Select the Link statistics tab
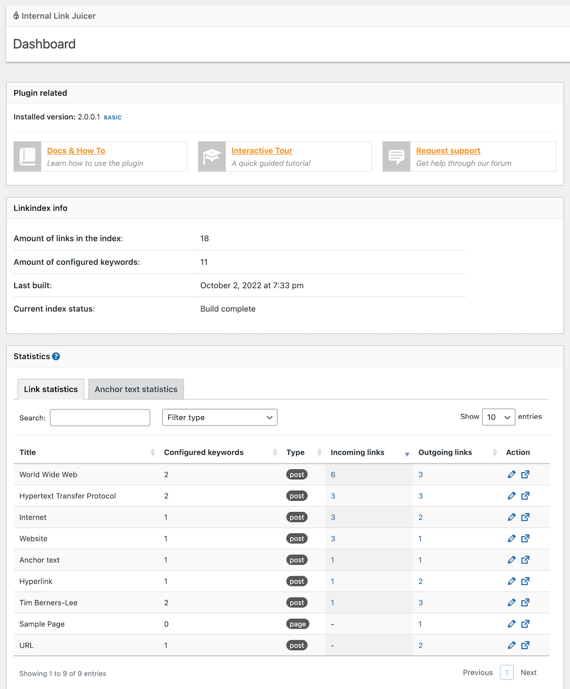This screenshot has width=570, height=689. [51, 389]
